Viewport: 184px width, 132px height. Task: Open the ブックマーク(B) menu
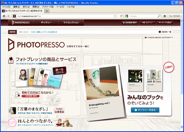coord(48,7)
